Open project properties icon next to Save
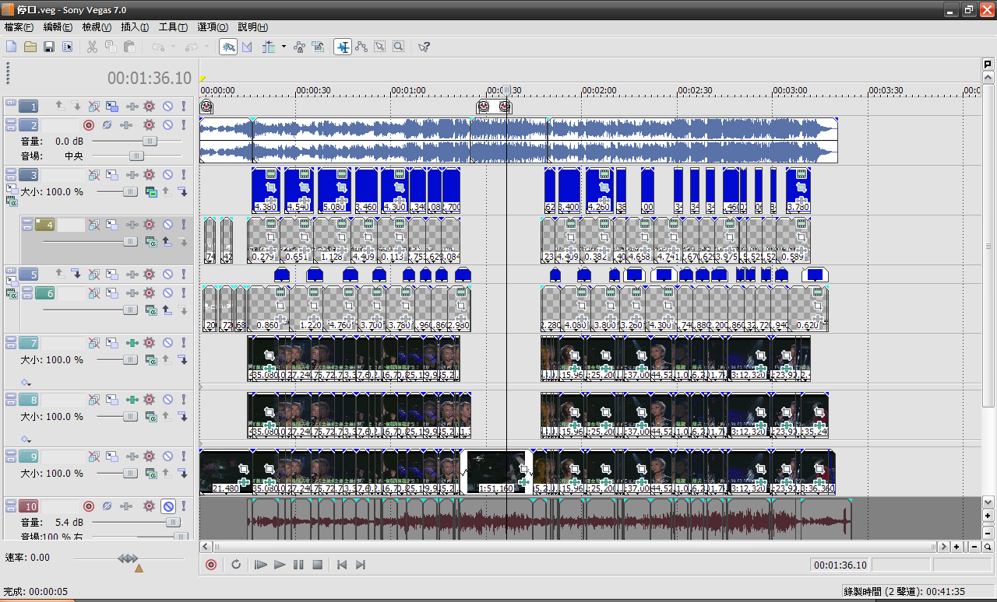Image resolution: width=997 pixels, height=602 pixels. coord(68,47)
